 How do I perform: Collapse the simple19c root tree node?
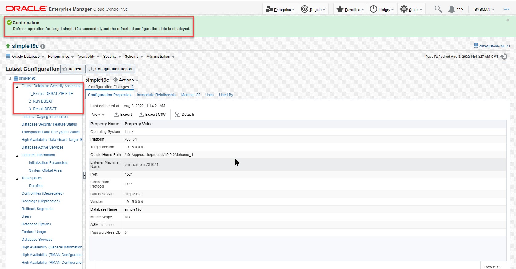[x=10, y=79]
